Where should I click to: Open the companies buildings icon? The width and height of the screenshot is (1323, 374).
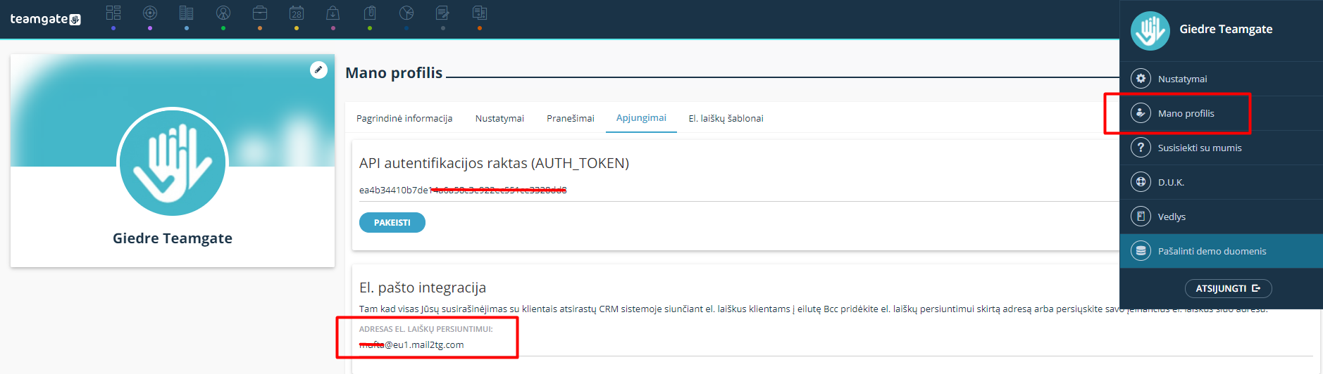[x=187, y=13]
